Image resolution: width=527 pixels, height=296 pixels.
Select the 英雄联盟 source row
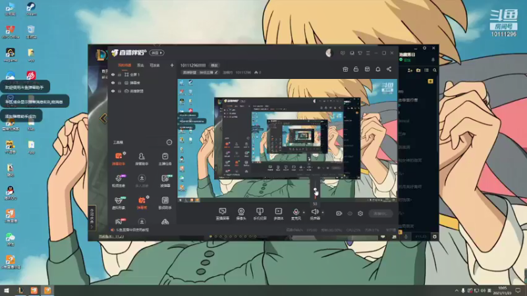point(142,91)
